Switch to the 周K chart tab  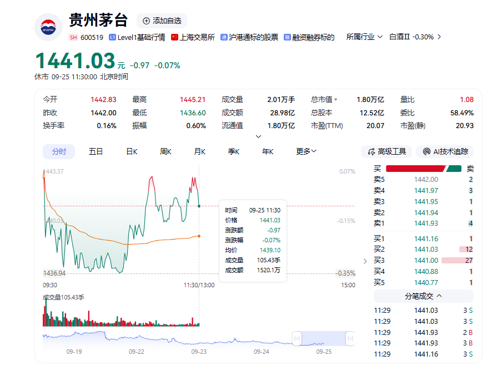coord(165,152)
